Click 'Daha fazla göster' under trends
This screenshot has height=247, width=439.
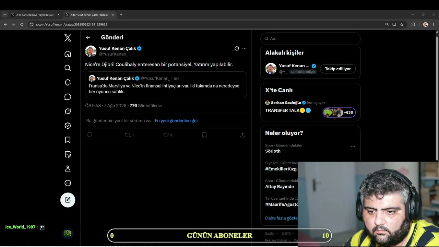[x=281, y=218]
